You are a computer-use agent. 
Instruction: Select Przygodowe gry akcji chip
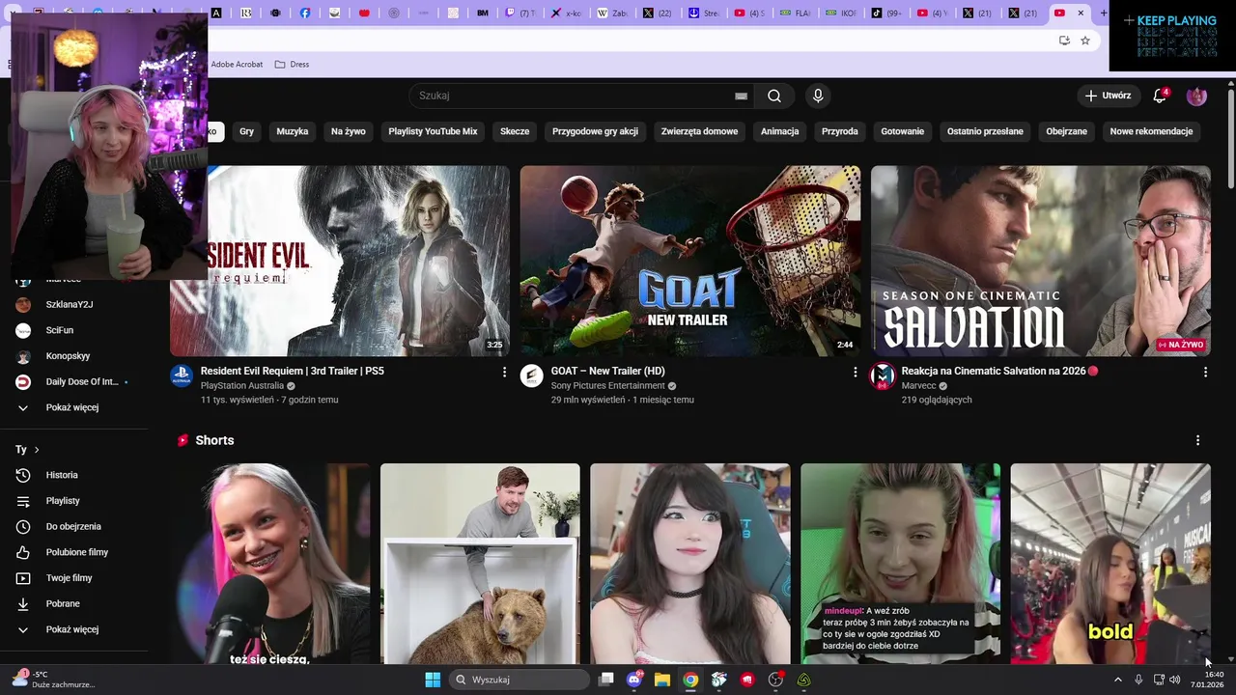[x=595, y=131]
